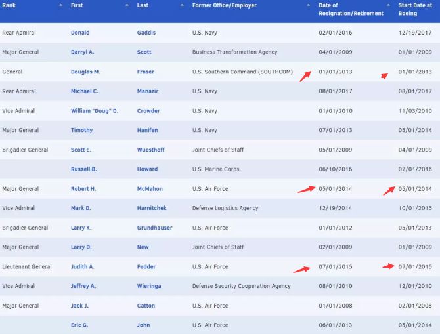Select the 02/01/2016 resignation date cell
This screenshot has width=440, height=334.
pyautogui.click(x=336, y=33)
